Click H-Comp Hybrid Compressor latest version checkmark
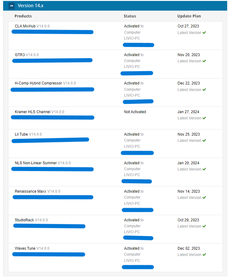 (x=204, y=90)
